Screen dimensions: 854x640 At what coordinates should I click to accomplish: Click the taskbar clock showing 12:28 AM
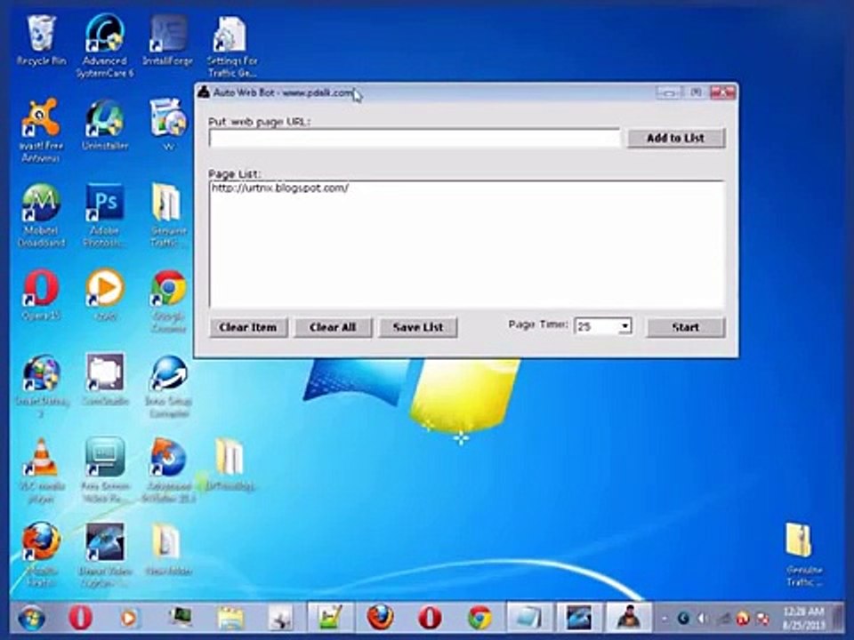click(803, 619)
